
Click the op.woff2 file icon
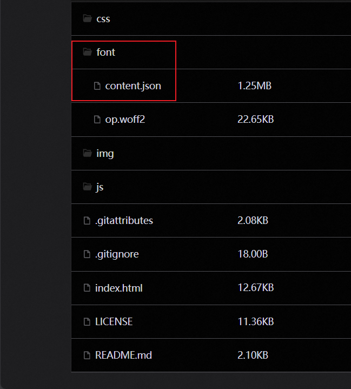[97, 120]
